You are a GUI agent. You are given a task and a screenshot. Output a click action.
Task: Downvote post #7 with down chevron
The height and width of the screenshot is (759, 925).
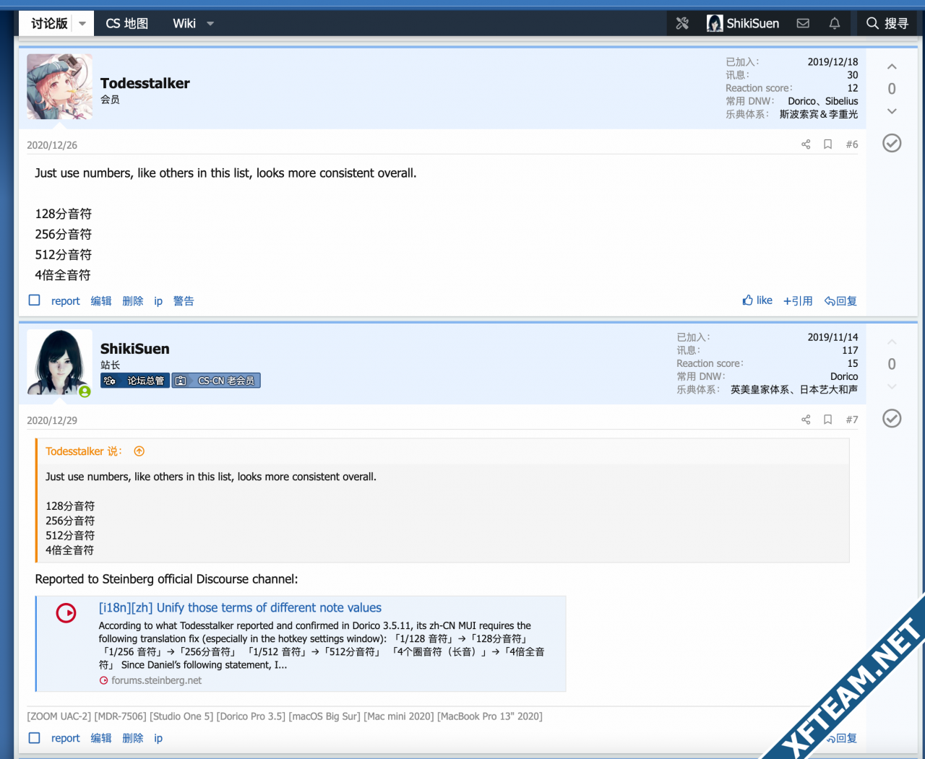[892, 386]
